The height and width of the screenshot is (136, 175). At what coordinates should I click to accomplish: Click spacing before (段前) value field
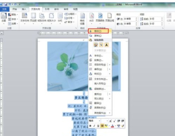pos(155,19)
